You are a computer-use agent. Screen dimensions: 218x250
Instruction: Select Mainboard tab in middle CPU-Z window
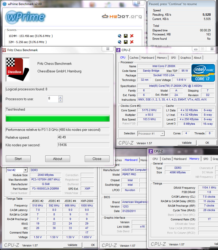click(x=131, y=160)
